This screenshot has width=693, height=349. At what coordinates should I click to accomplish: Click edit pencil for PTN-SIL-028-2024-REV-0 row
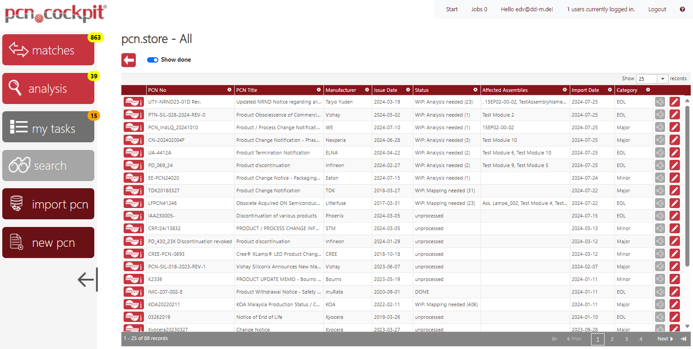[x=675, y=115]
